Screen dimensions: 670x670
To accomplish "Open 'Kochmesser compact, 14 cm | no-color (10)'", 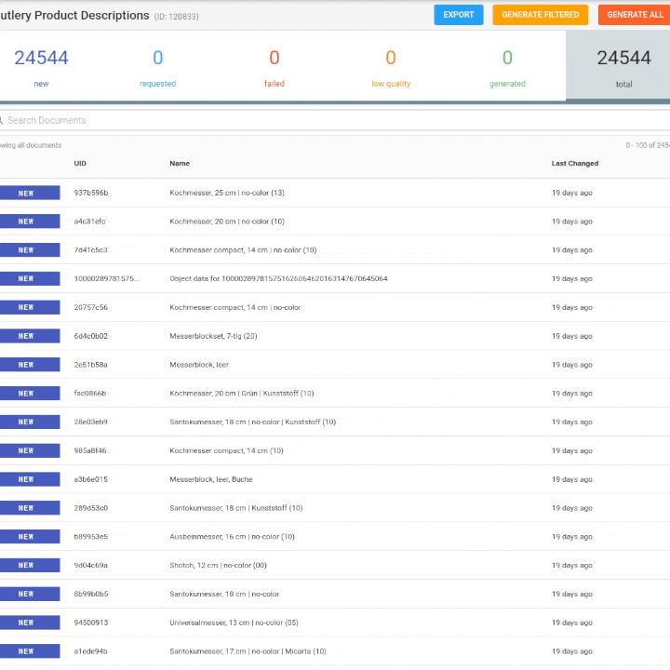I will point(243,250).
